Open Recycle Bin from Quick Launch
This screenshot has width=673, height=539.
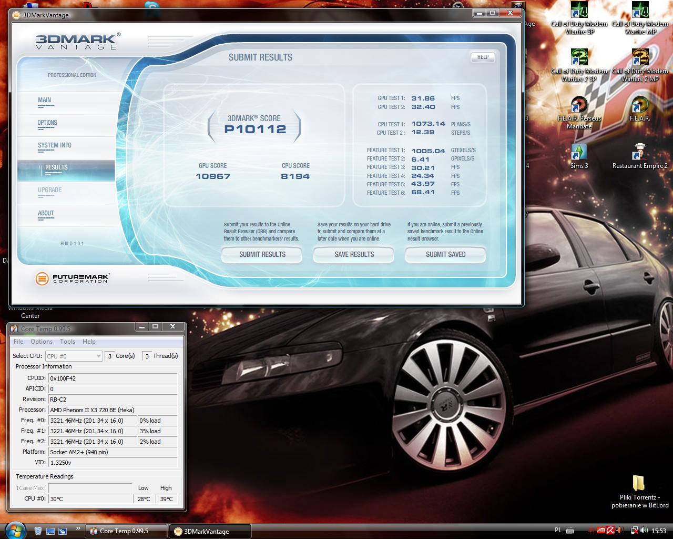tap(38, 531)
